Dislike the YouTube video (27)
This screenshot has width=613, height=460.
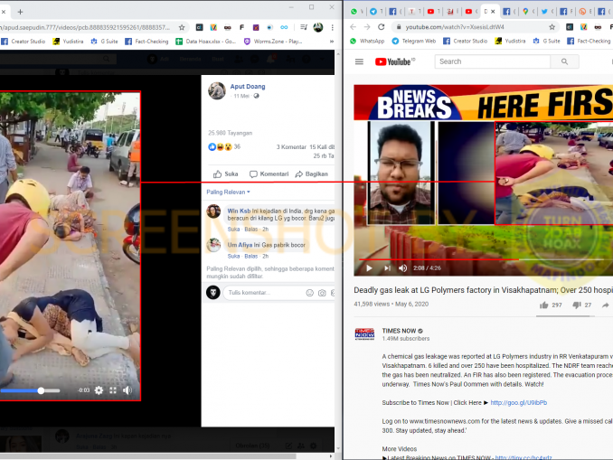point(581,305)
